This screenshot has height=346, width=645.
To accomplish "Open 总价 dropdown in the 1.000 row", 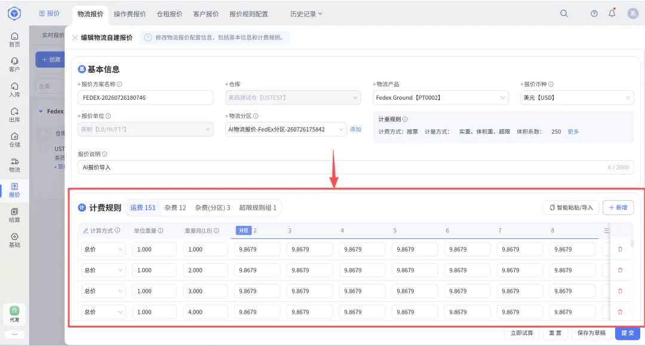I will [103, 249].
